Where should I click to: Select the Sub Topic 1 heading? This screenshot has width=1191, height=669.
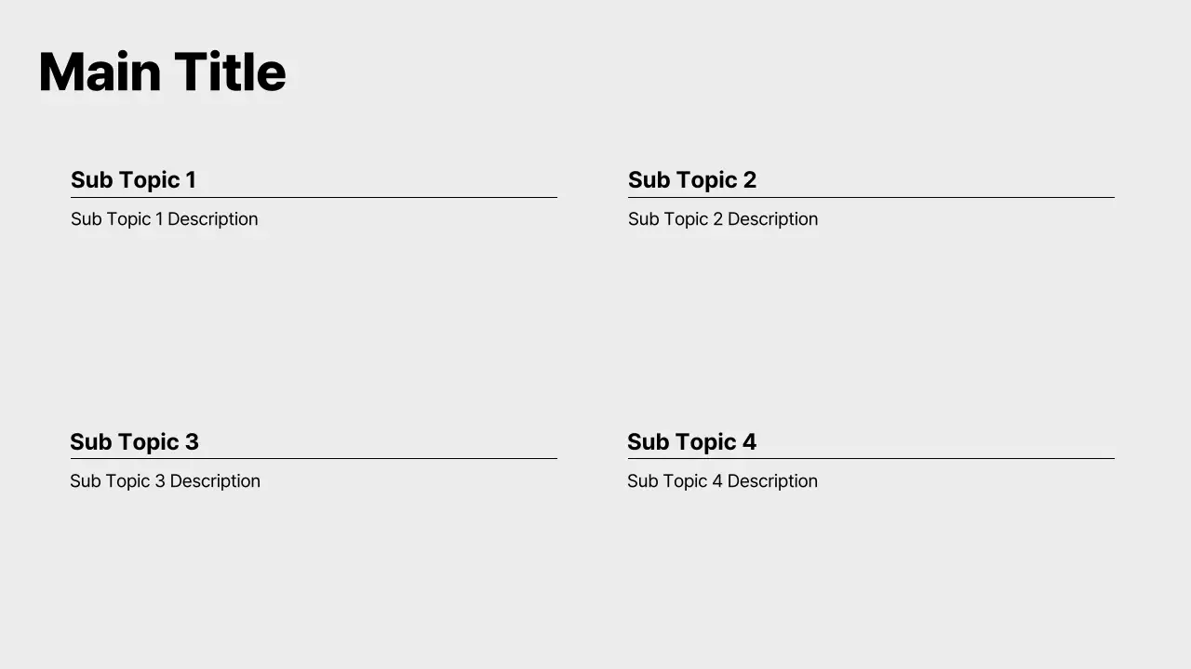tap(133, 180)
